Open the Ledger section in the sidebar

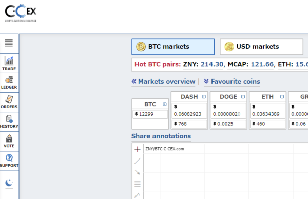9,83
